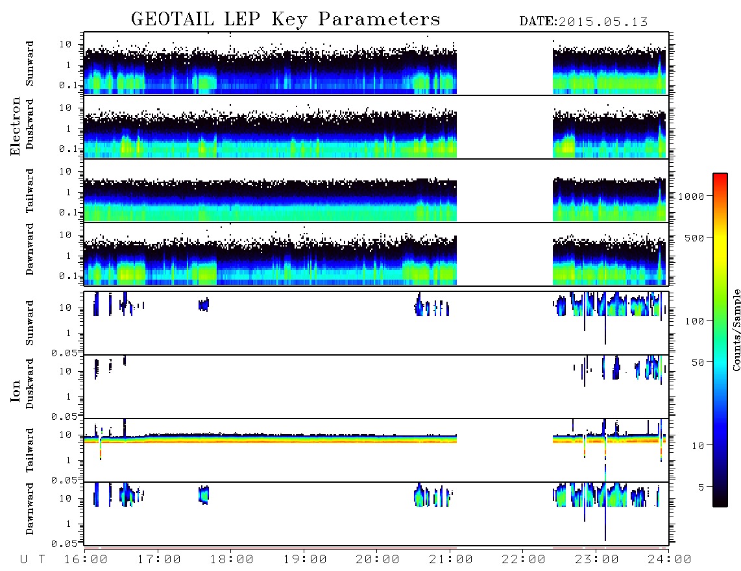Click the colorbar's 10 tick label
741x571 pixels.
pos(698,446)
